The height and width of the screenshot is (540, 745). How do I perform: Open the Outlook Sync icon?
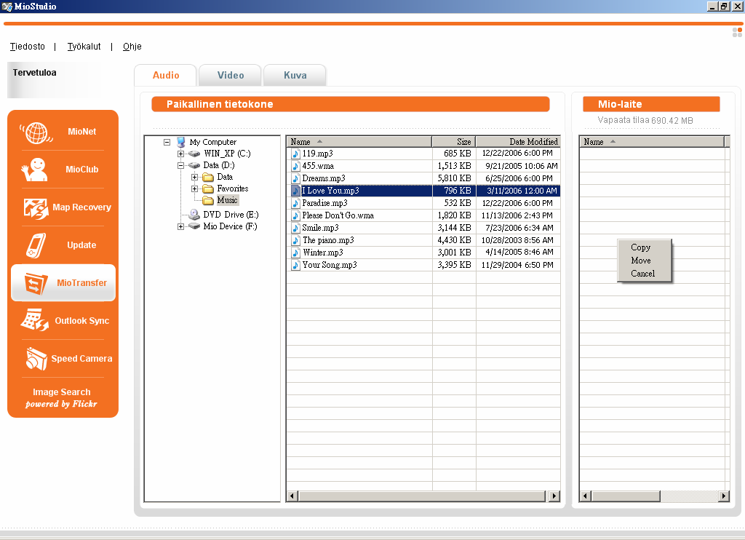[35, 320]
